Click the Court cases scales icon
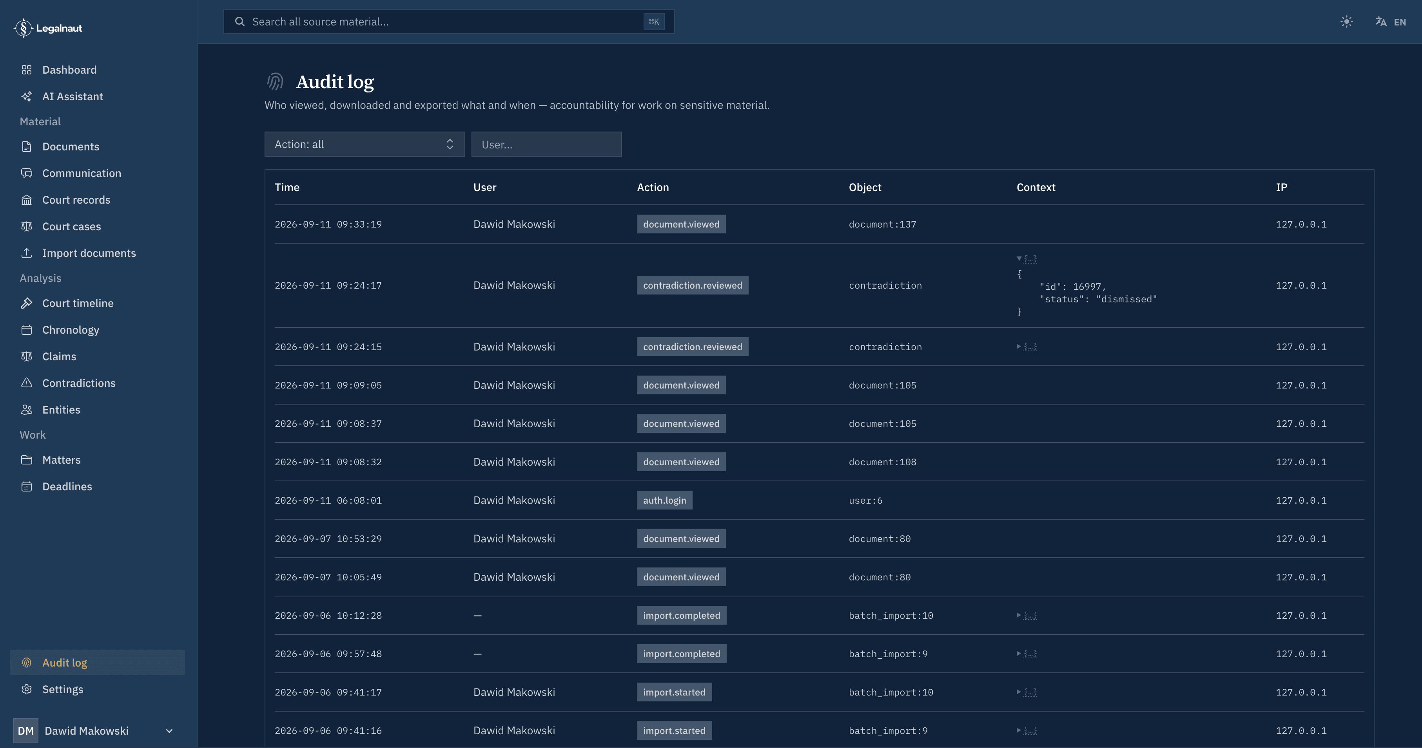This screenshot has width=1422, height=748. pos(27,227)
